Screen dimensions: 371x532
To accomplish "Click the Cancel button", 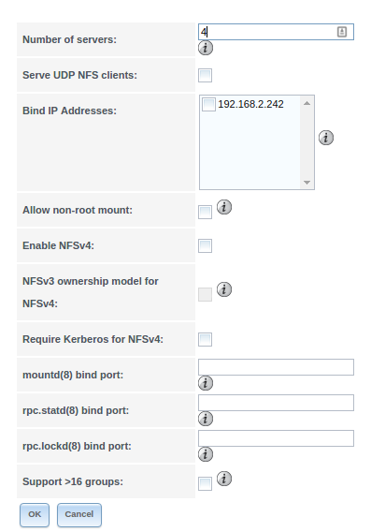I will (x=79, y=515).
